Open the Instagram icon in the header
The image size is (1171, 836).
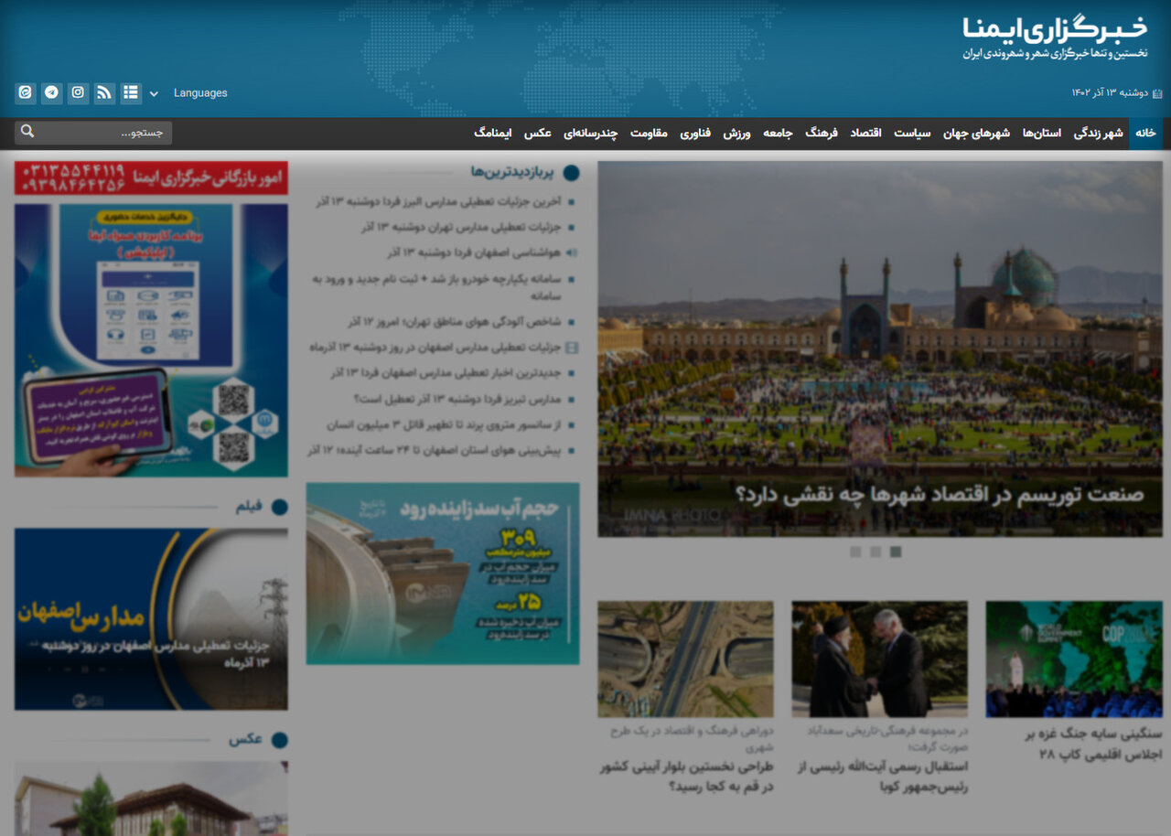pyautogui.click(x=78, y=92)
